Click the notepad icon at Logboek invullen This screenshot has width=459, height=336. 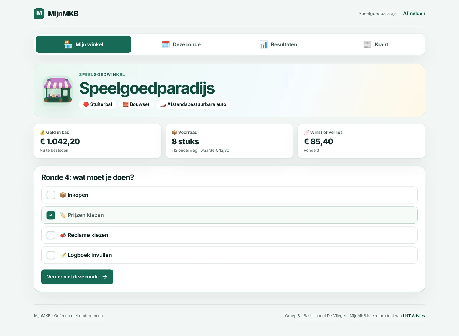point(63,255)
